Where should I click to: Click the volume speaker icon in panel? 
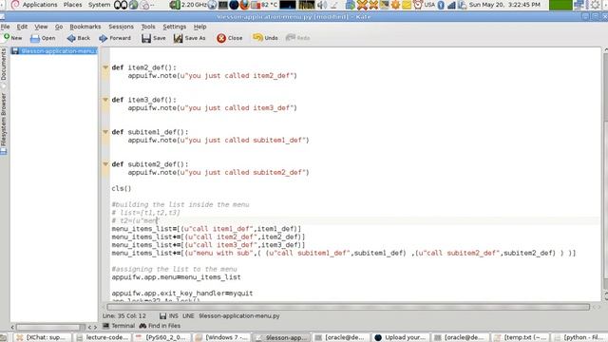[322, 5]
